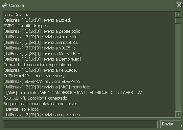Focus the console command input field
Image resolution: width=183 pixels, height=130 pixels.
pyautogui.click(x=80, y=124)
